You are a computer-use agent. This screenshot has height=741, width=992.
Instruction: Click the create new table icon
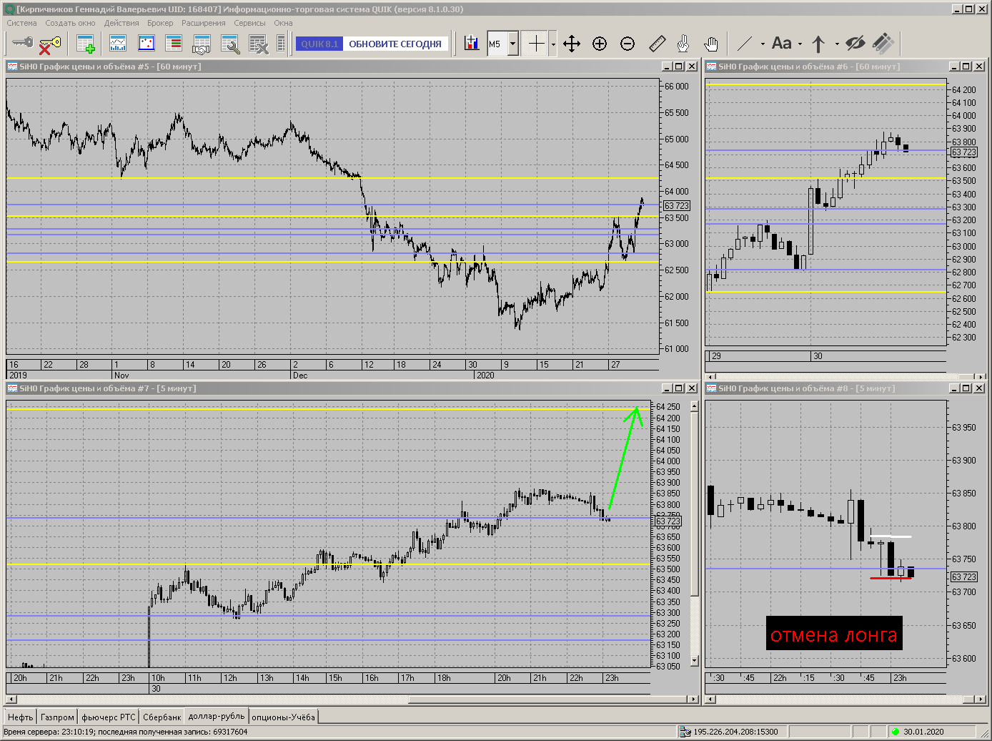86,44
